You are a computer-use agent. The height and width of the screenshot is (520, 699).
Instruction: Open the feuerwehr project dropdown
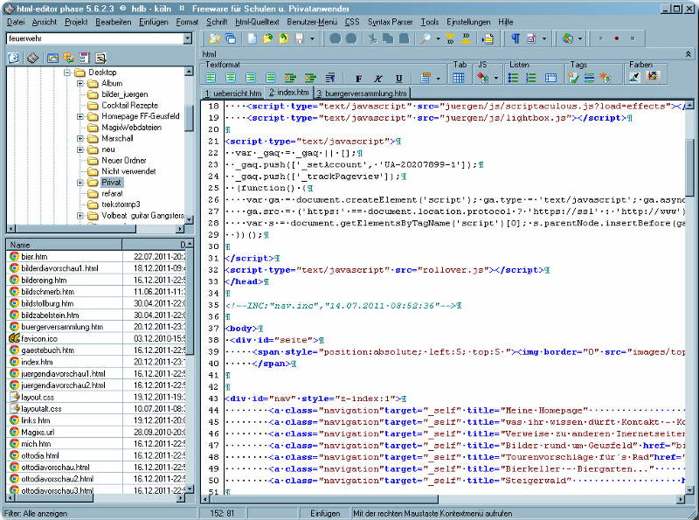(x=188, y=38)
